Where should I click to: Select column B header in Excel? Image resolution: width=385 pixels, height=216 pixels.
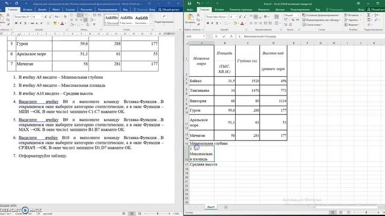[224, 43]
